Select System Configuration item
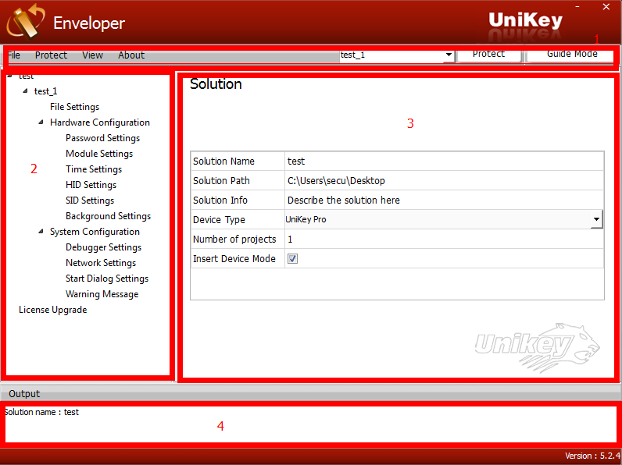This screenshot has width=622, height=465. [95, 232]
